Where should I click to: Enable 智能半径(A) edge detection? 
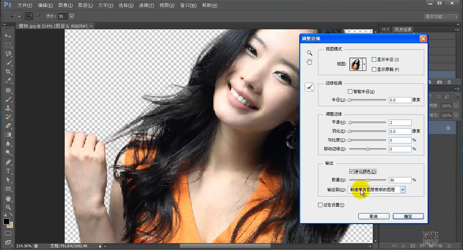pos(350,91)
